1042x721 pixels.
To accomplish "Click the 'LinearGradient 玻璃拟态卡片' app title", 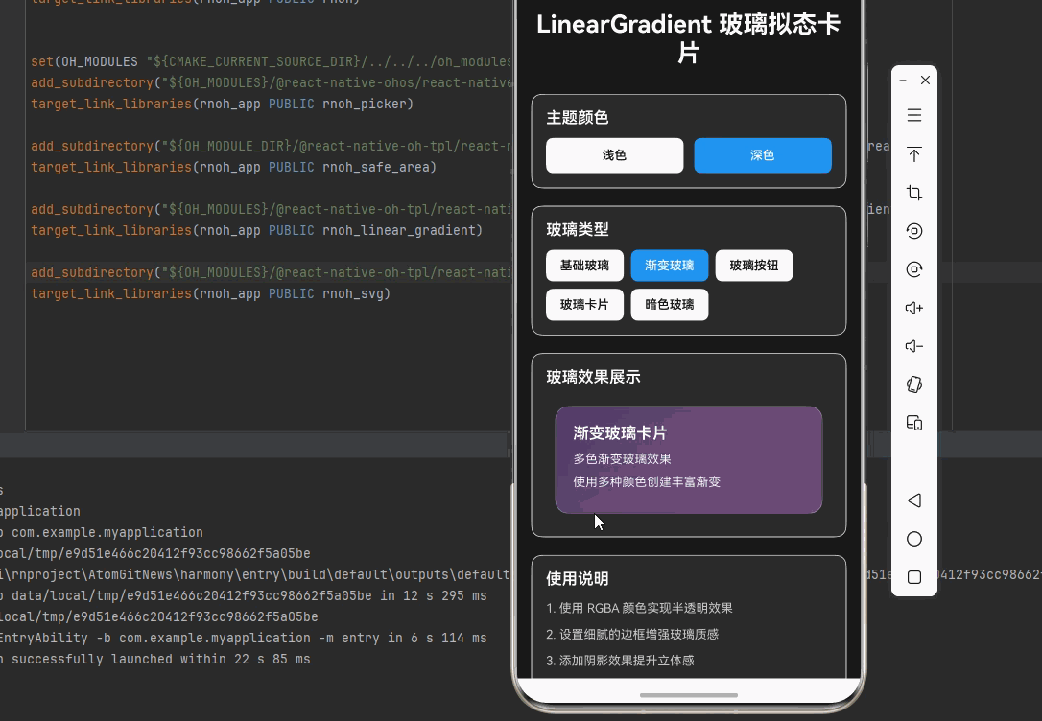I will [x=689, y=37].
